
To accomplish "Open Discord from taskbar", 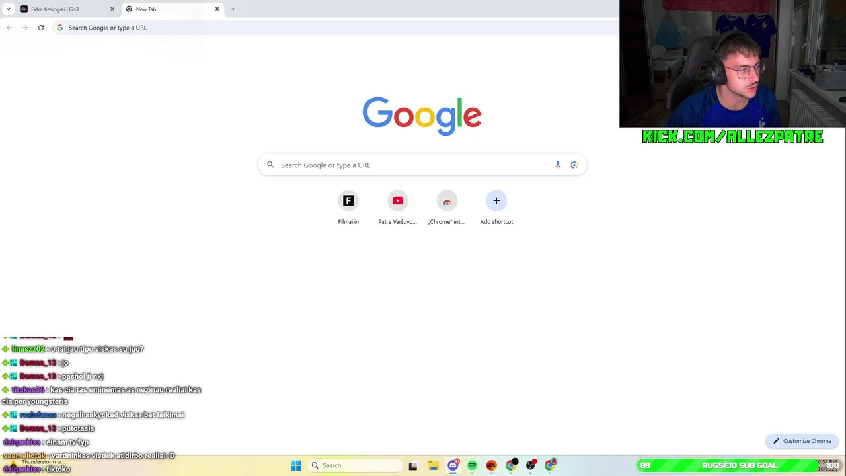I will tap(453, 465).
